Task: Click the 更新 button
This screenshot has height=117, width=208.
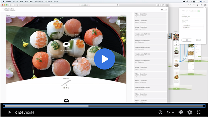Action: point(187,40)
